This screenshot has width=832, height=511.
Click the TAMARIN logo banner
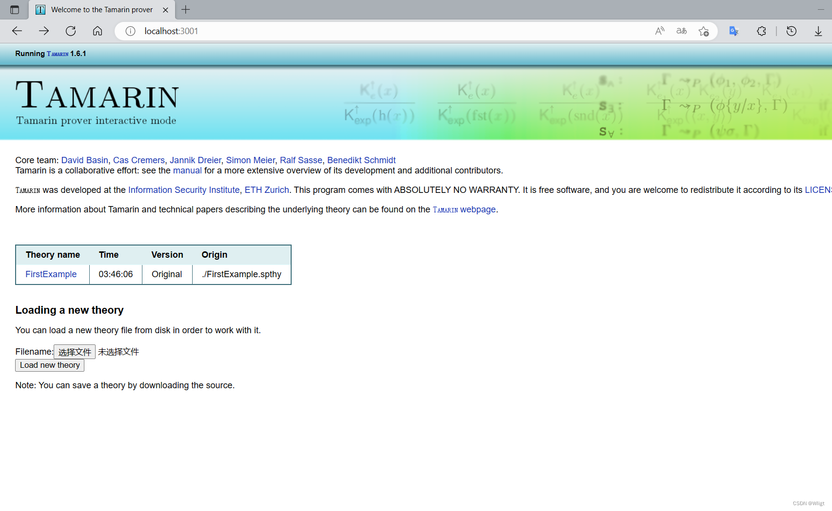click(97, 103)
